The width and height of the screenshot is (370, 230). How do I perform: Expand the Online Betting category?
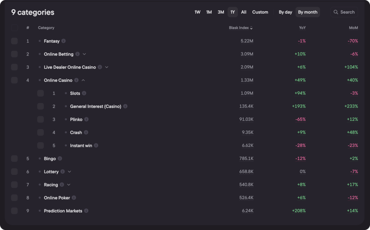click(x=85, y=54)
